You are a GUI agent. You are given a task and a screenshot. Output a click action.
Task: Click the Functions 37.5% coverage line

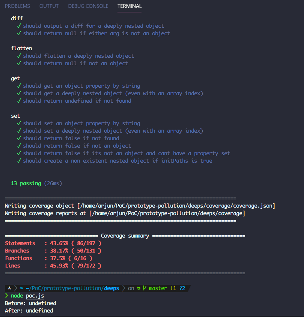point(49,258)
